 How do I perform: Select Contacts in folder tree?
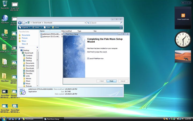(29, 56)
